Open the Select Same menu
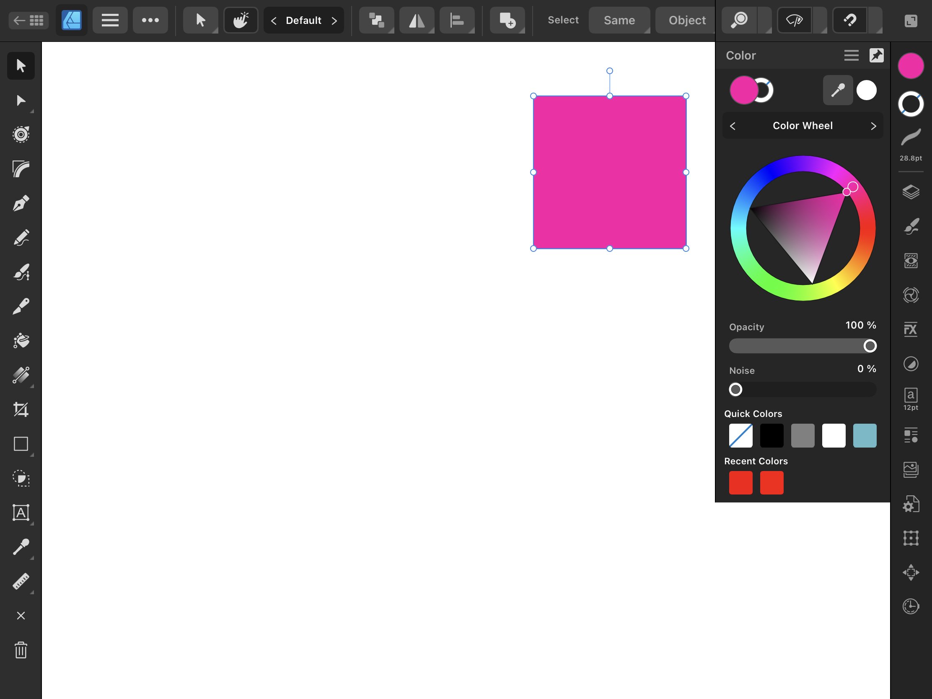The image size is (932, 699). click(619, 20)
